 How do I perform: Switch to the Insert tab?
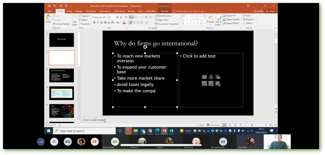point(70,11)
